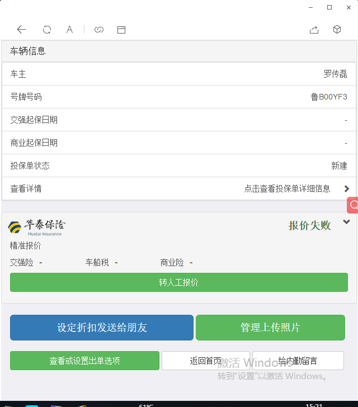The width and height of the screenshot is (358, 407).
Task: Click the 车辆信息 section header
Action: click(179, 51)
